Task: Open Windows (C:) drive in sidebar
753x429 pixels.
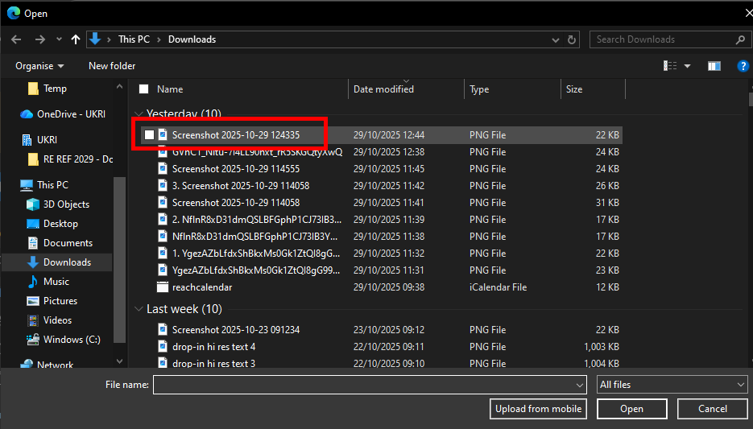Action: [72, 340]
